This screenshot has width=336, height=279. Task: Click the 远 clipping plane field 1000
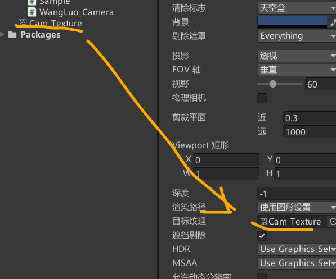[x=310, y=132]
